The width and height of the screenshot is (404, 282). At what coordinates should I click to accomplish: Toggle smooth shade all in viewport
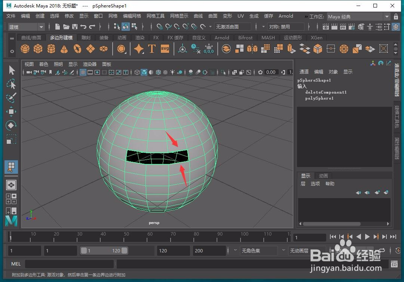point(144,72)
